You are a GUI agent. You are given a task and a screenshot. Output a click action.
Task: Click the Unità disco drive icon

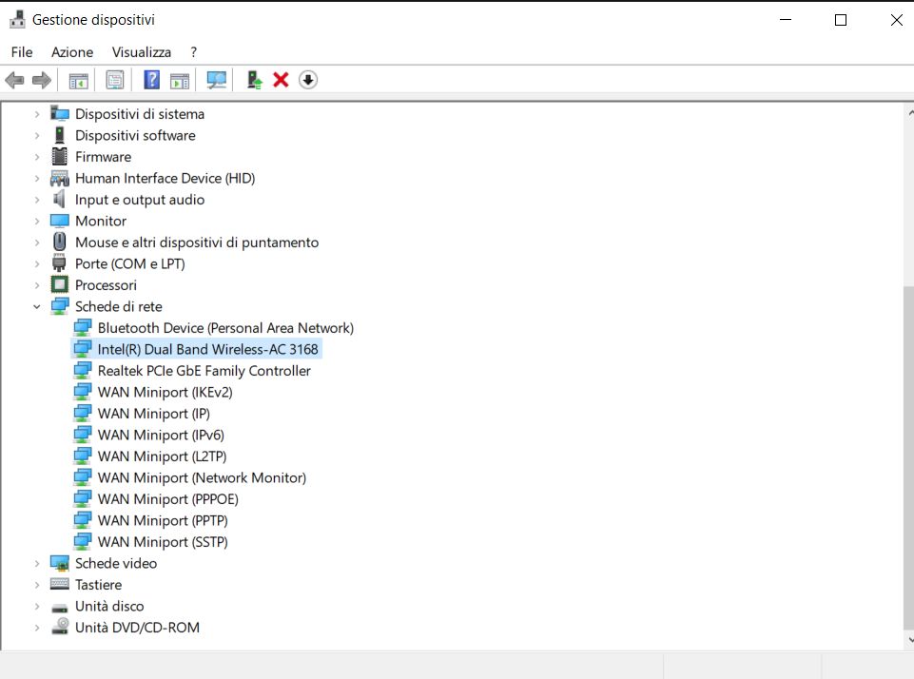(x=60, y=608)
